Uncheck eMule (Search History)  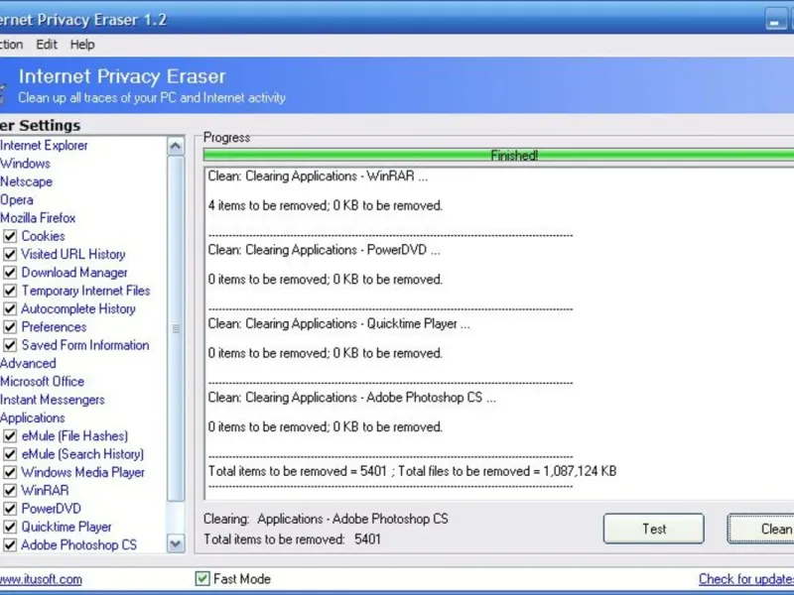pyautogui.click(x=10, y=454)
